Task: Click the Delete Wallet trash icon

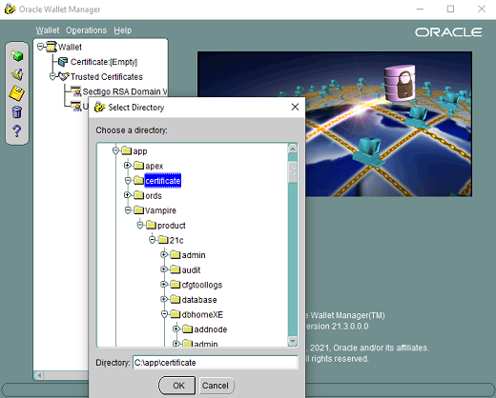Action: pyautogui.click(x=17, y=112)
